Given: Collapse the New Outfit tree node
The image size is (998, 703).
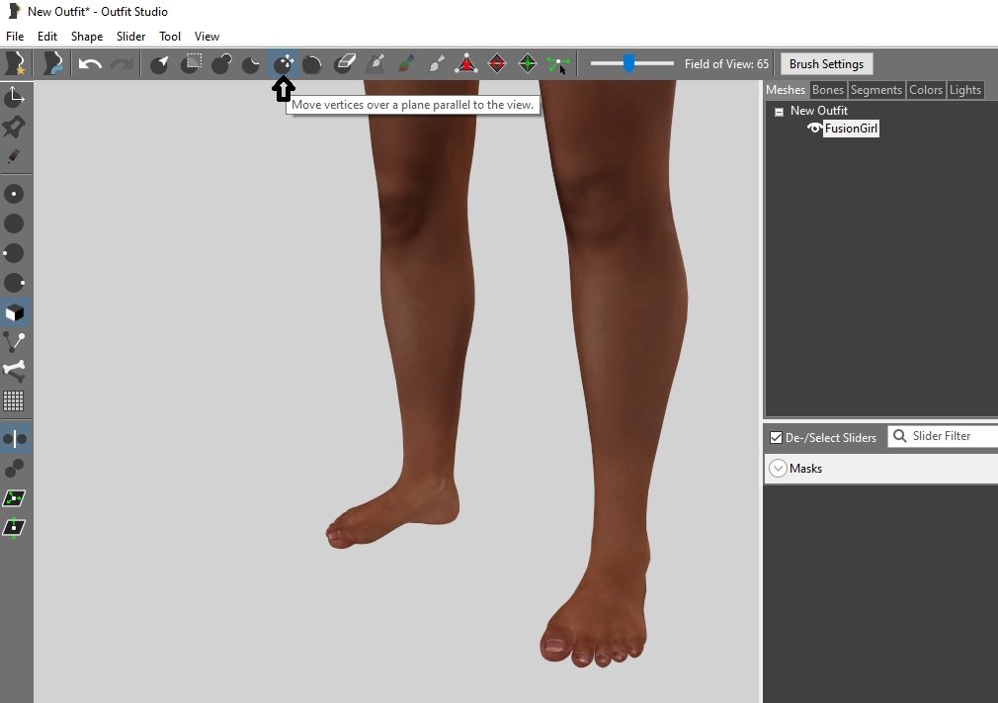Looking at the screenshot, I should point(779,112).
